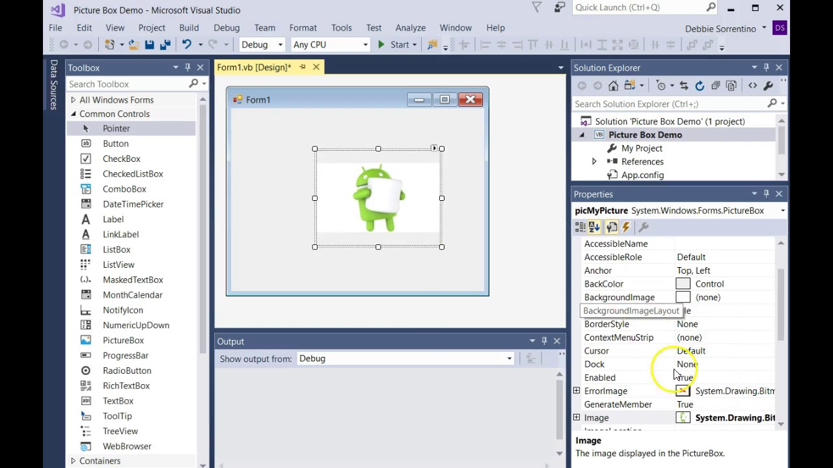Click the New Project toolbar icon
This screenshot has width=833, height=468.
(x=109, y=45)
